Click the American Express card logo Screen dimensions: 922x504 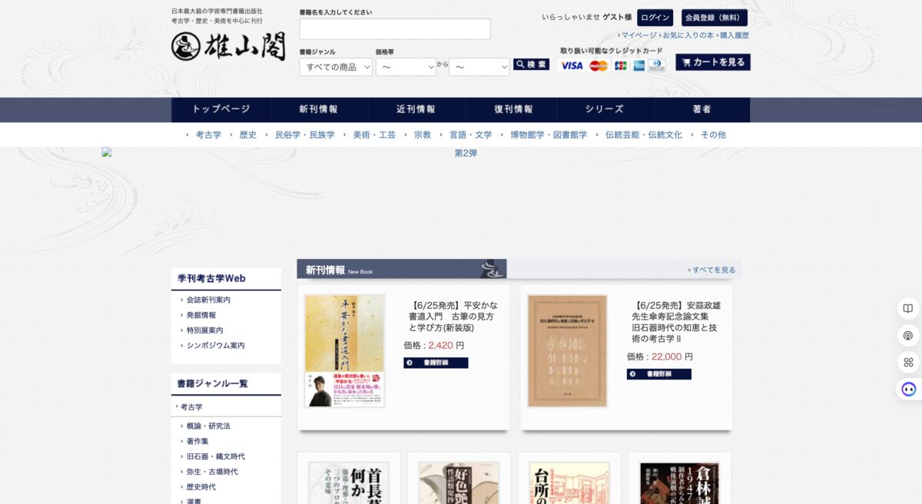pos(638,65)
